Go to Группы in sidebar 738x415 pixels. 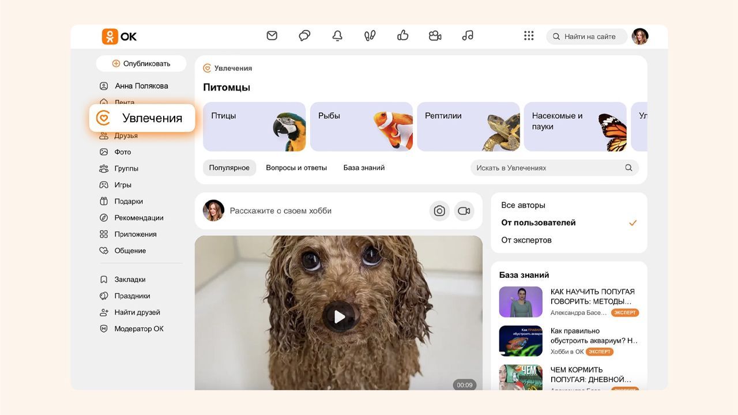[119, 168]
